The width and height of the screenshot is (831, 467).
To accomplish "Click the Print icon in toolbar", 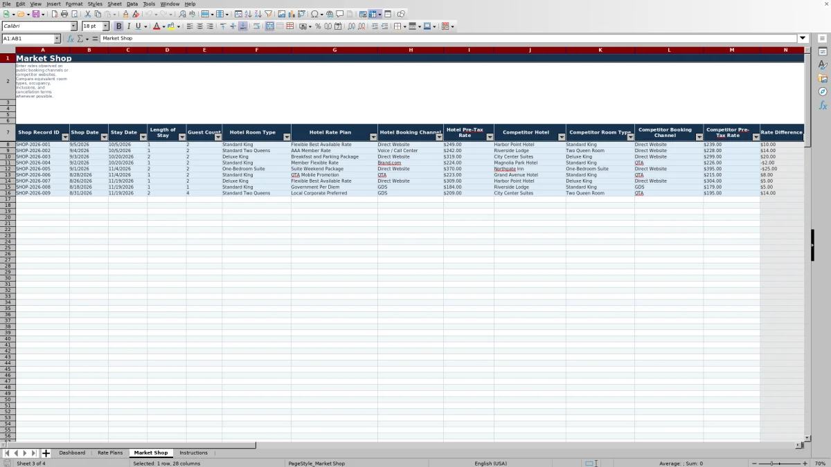I will point(64,14).
